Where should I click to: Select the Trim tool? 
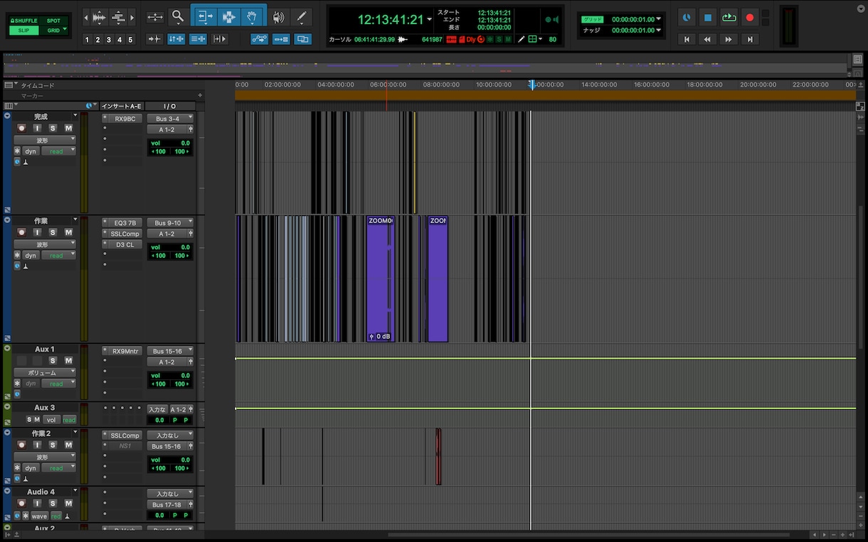pos(205,16)
